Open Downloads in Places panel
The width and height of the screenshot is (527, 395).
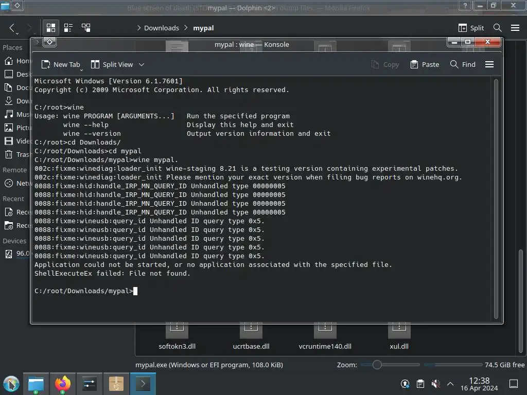click(17, 101)
